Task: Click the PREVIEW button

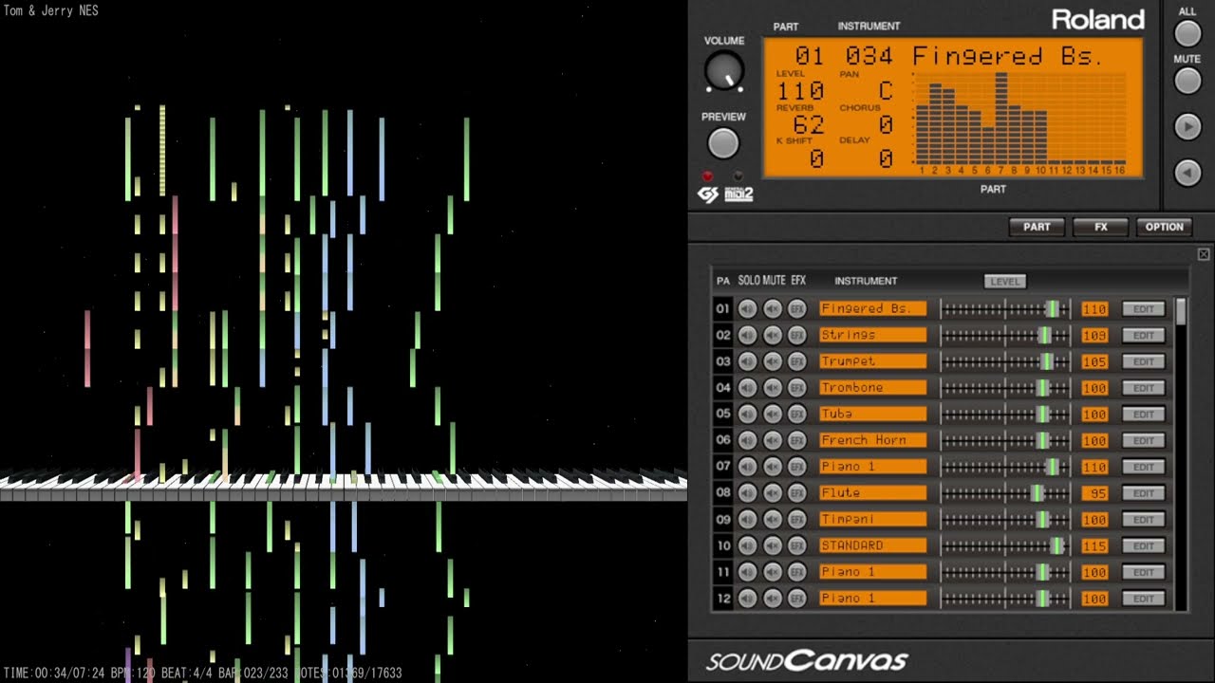Action: click(x=723, y=143)
